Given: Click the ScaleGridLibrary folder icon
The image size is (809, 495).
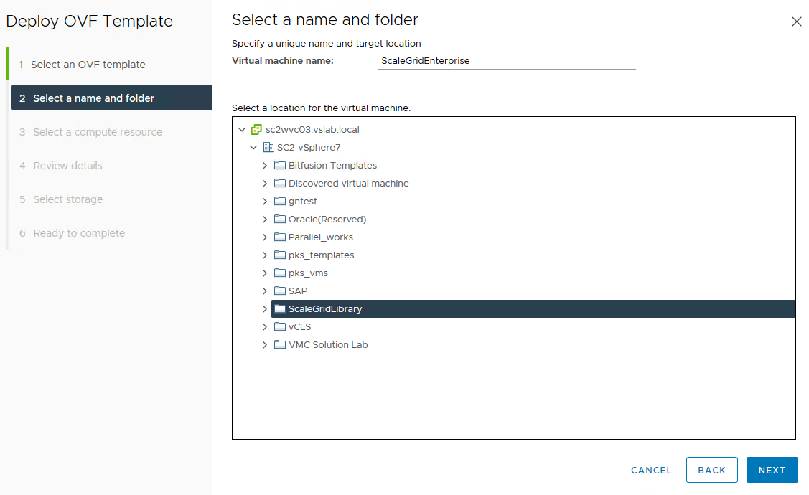Looking at the screenshot, I should point(280,309).
